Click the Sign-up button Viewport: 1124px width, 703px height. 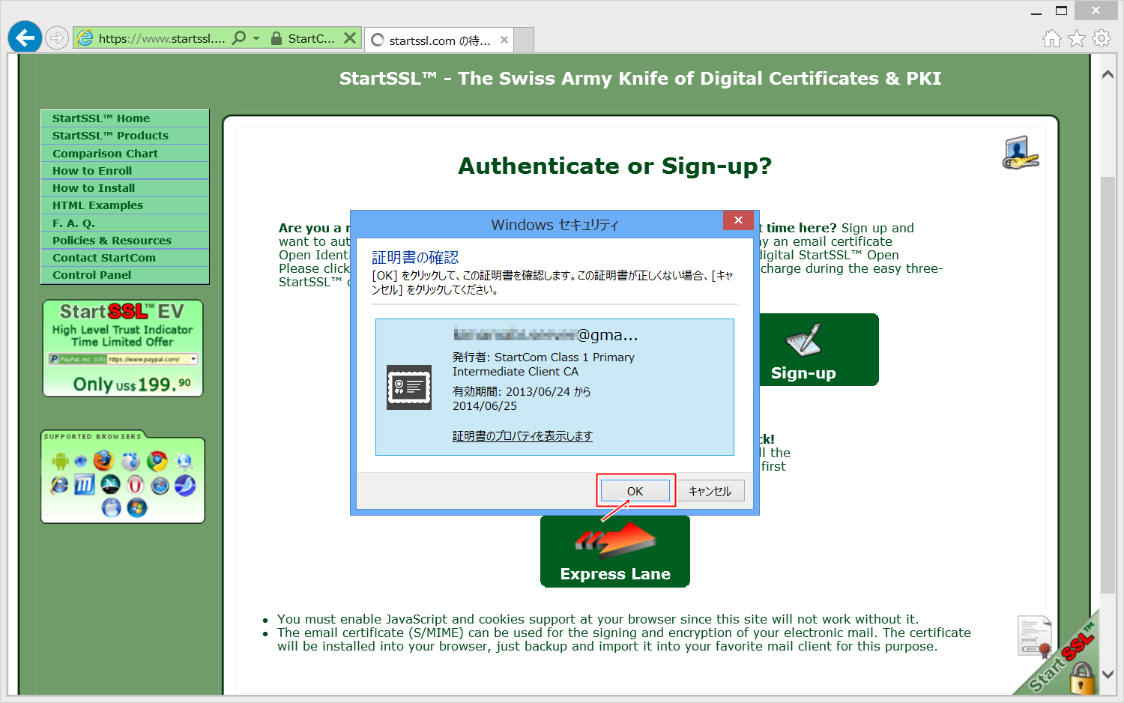click(817, 350)
